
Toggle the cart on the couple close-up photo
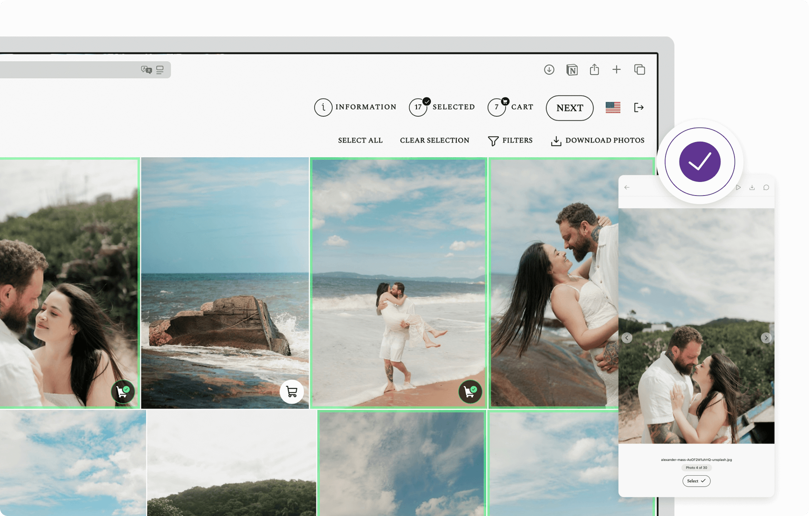[x=123, y=392]
